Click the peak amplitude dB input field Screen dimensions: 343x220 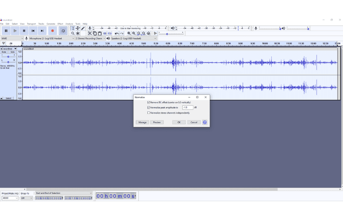pos(187,107)
